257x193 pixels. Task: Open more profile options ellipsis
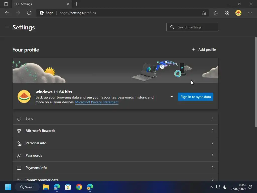(171, 96)
